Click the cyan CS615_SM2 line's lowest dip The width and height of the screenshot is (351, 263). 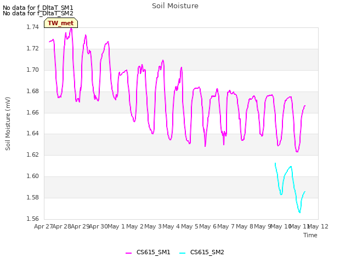pyautogui.click(x=299, y=212)
